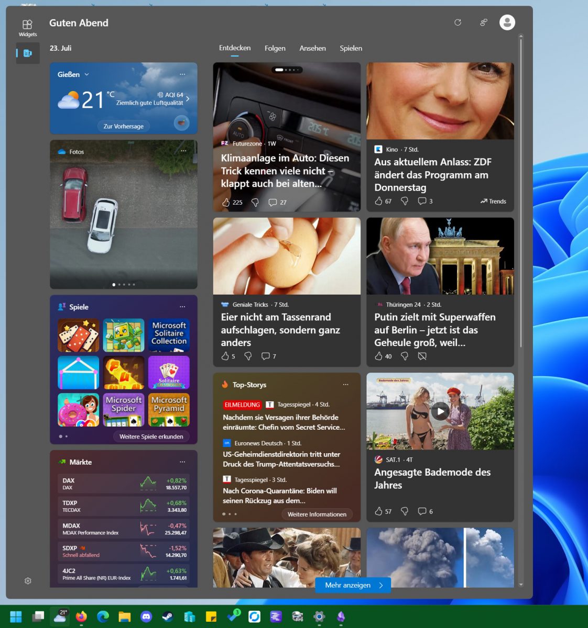
Task: Open Discord from the taskbar
Action: pos(146,616)
